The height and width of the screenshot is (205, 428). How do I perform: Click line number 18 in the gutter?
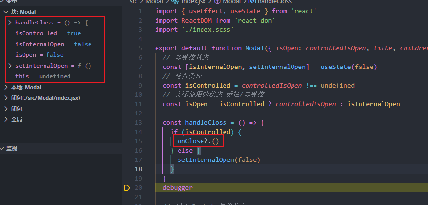[x=138, y=169]
